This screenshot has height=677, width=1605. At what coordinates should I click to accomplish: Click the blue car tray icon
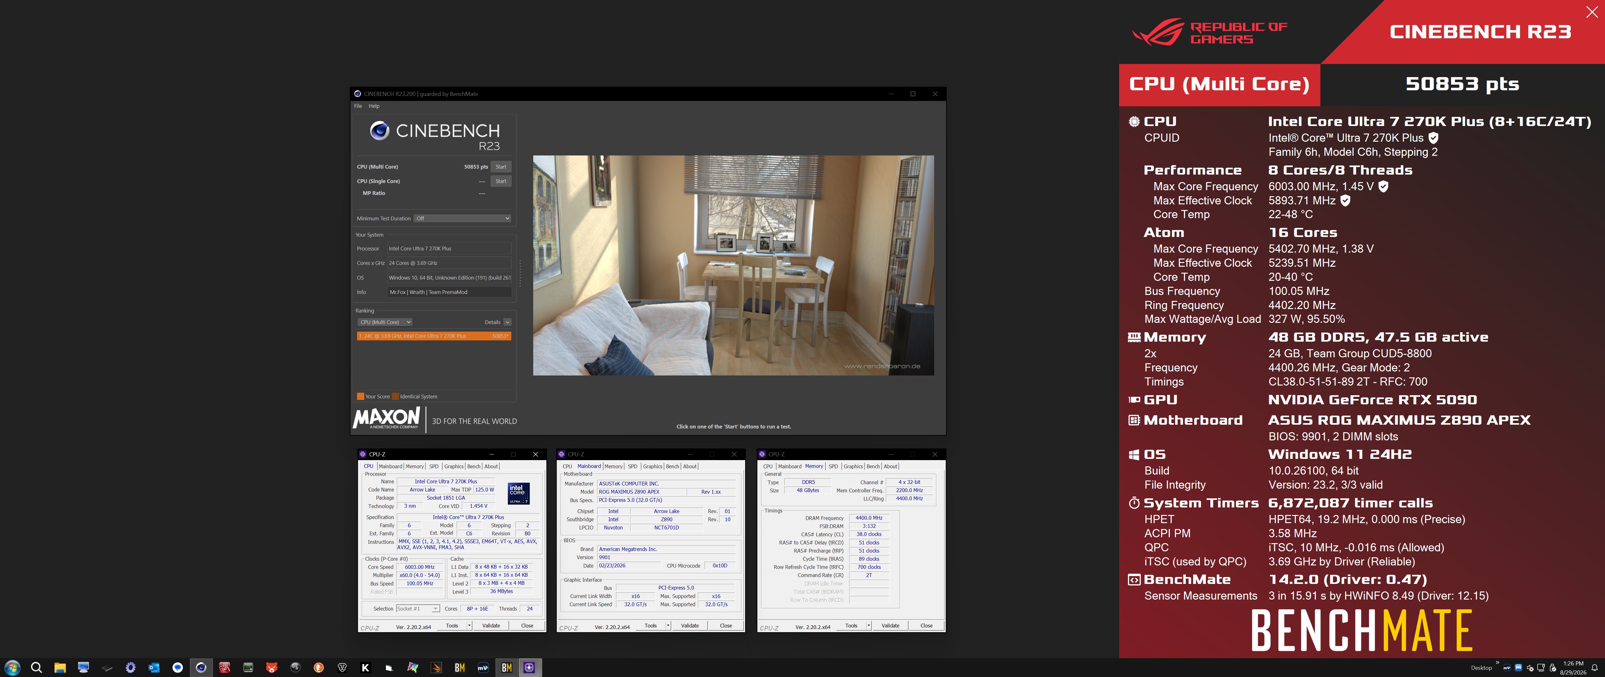pos(1518,668)
